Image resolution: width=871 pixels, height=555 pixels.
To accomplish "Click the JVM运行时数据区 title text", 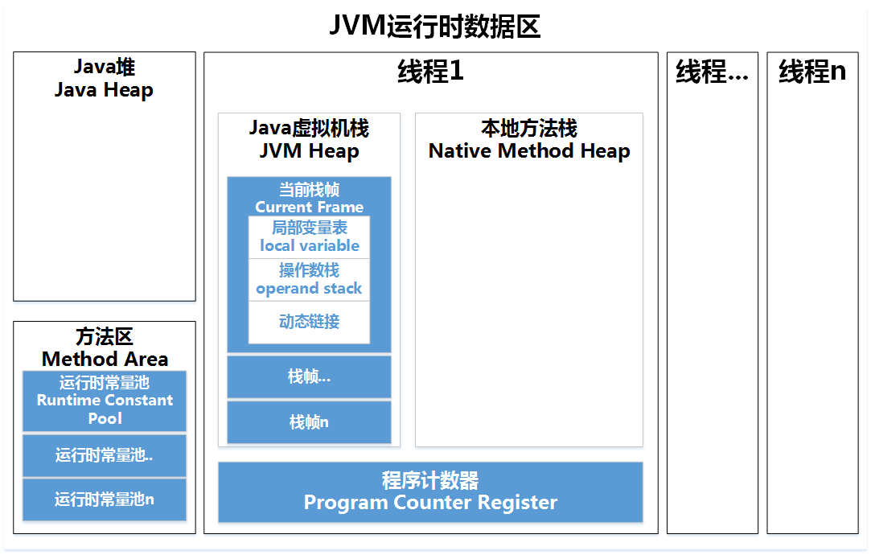I will [x=434, y=26].
